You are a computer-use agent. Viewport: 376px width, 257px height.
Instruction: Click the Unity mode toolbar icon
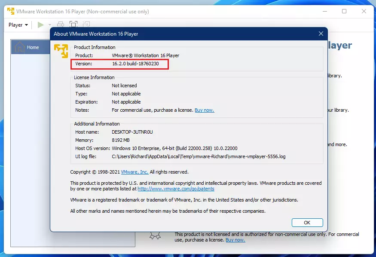(86, 24)
